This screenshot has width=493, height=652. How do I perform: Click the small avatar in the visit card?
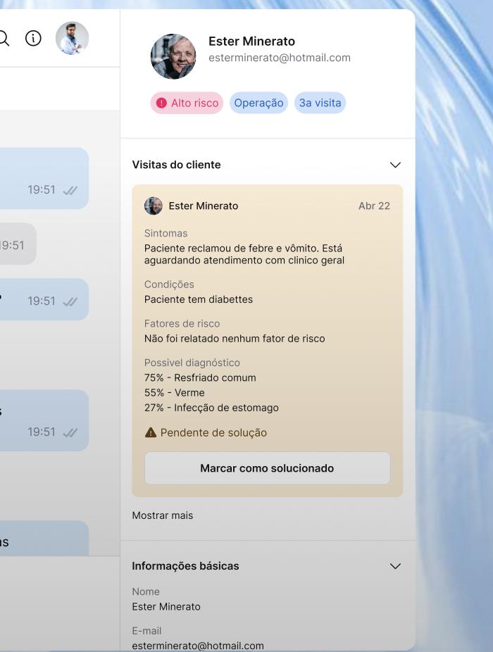point(153,206)
